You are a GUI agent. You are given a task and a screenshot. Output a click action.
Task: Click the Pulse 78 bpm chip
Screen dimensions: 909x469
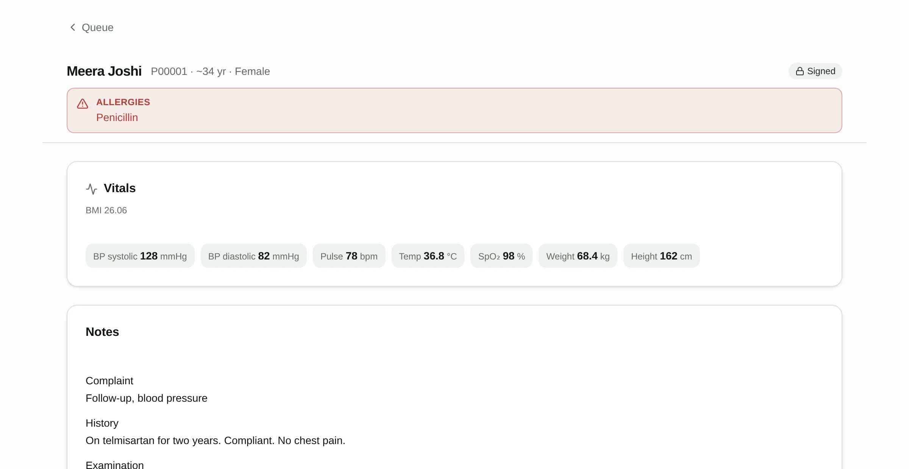click(x=349, y=256)
